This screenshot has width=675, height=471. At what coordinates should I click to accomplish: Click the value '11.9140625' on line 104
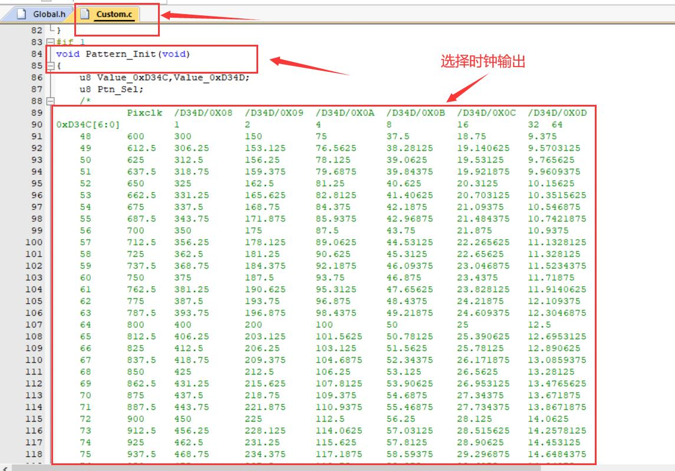[557, 290]
